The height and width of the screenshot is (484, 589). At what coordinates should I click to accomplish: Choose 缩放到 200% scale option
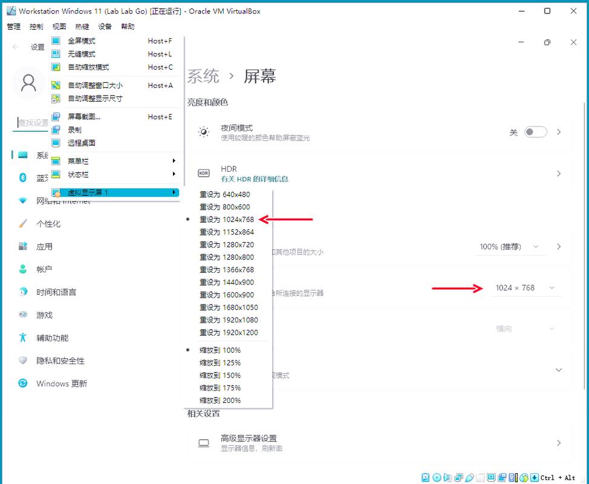(x=220, y=401)
